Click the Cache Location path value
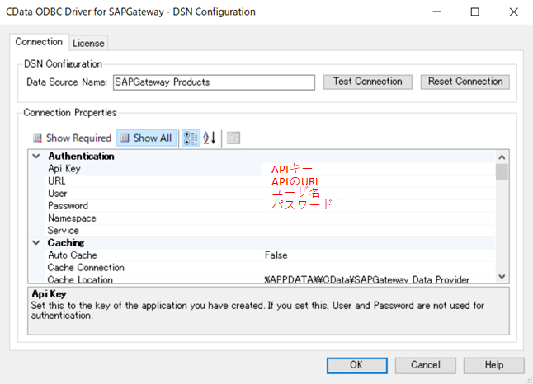The height and width of the screenshot is (384, 533). (x=367, y=279)
